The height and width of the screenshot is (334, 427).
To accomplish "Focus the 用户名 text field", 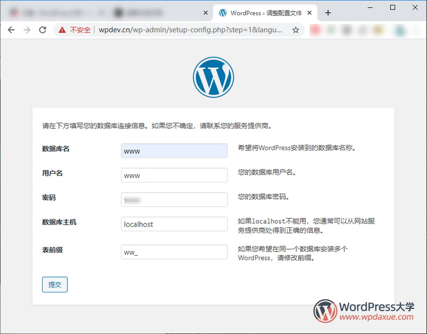I will coord(174,175).
